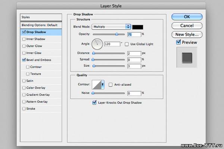Screen dimensions: 224x149
Task: Enable the Inner Shadow checkbox
Action: pos(24,39)
